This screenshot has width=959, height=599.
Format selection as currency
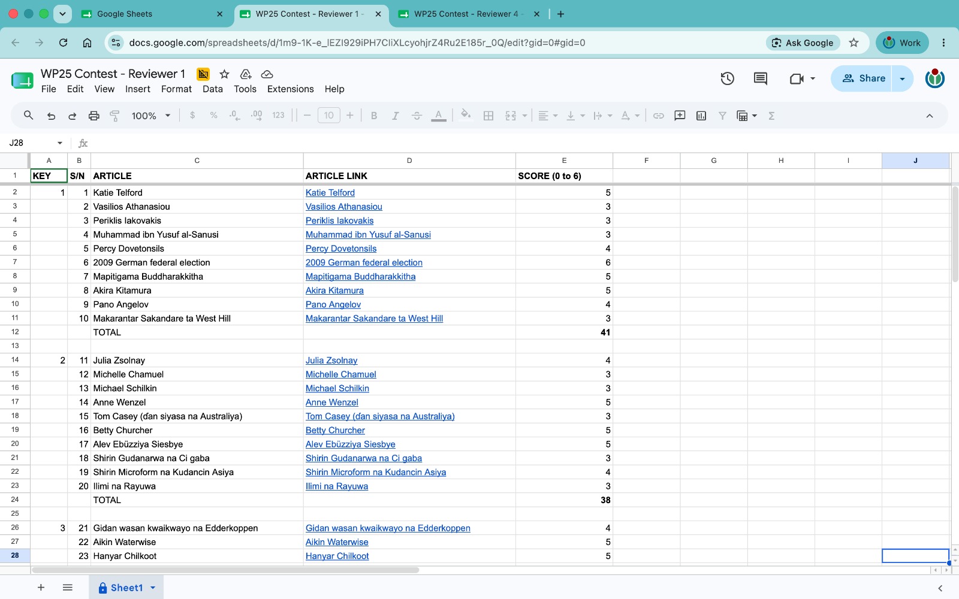coord(192,116)
